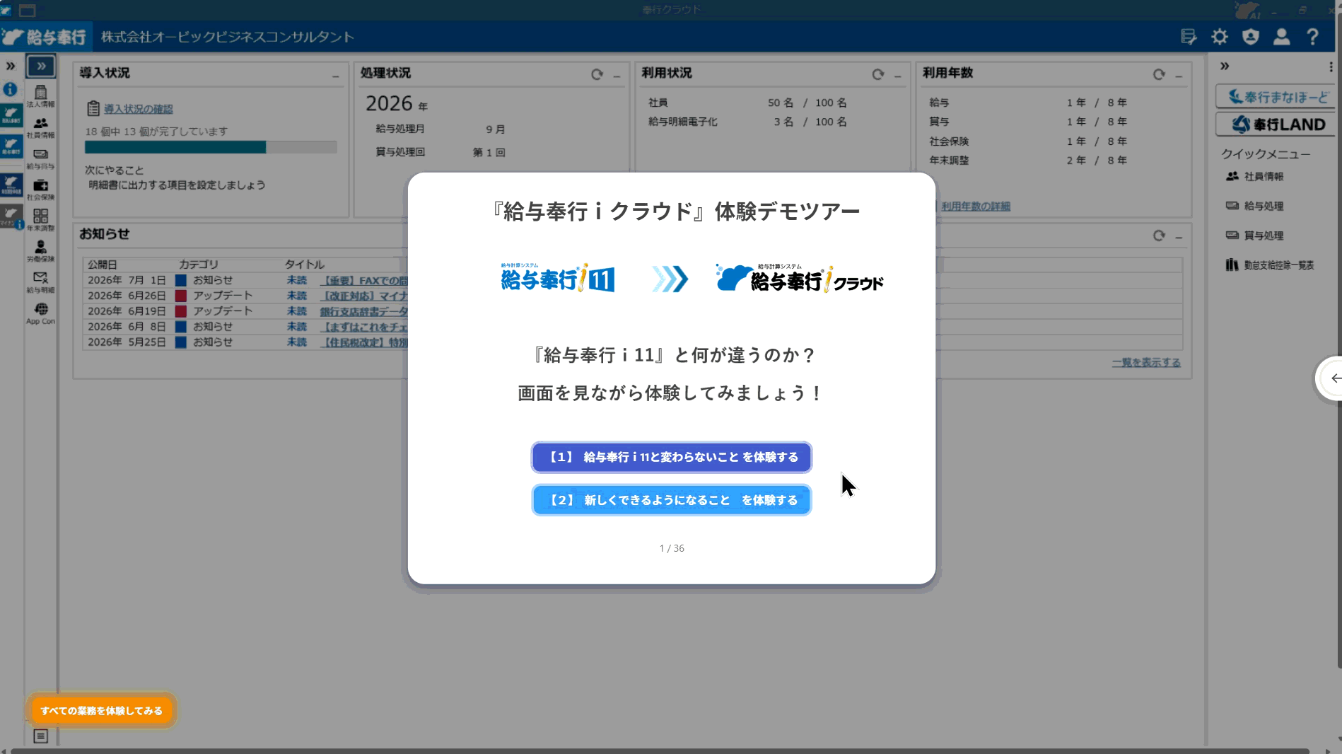Viewport: 1342px width, 754px height.
Task: Refresh the 利用状況 panel
Action: tap(878, 74)
